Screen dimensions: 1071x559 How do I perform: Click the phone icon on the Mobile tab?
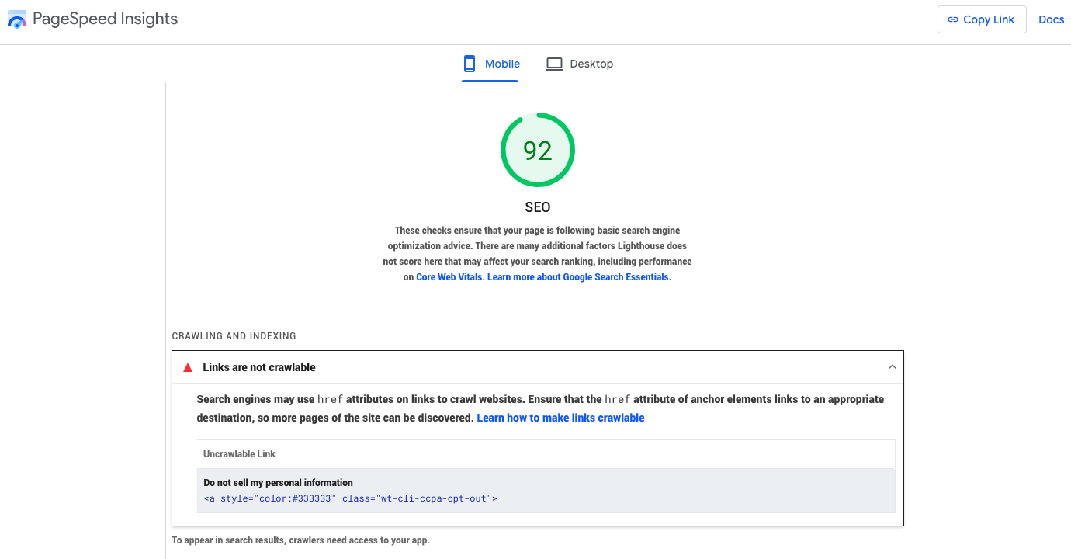(470, 64)
